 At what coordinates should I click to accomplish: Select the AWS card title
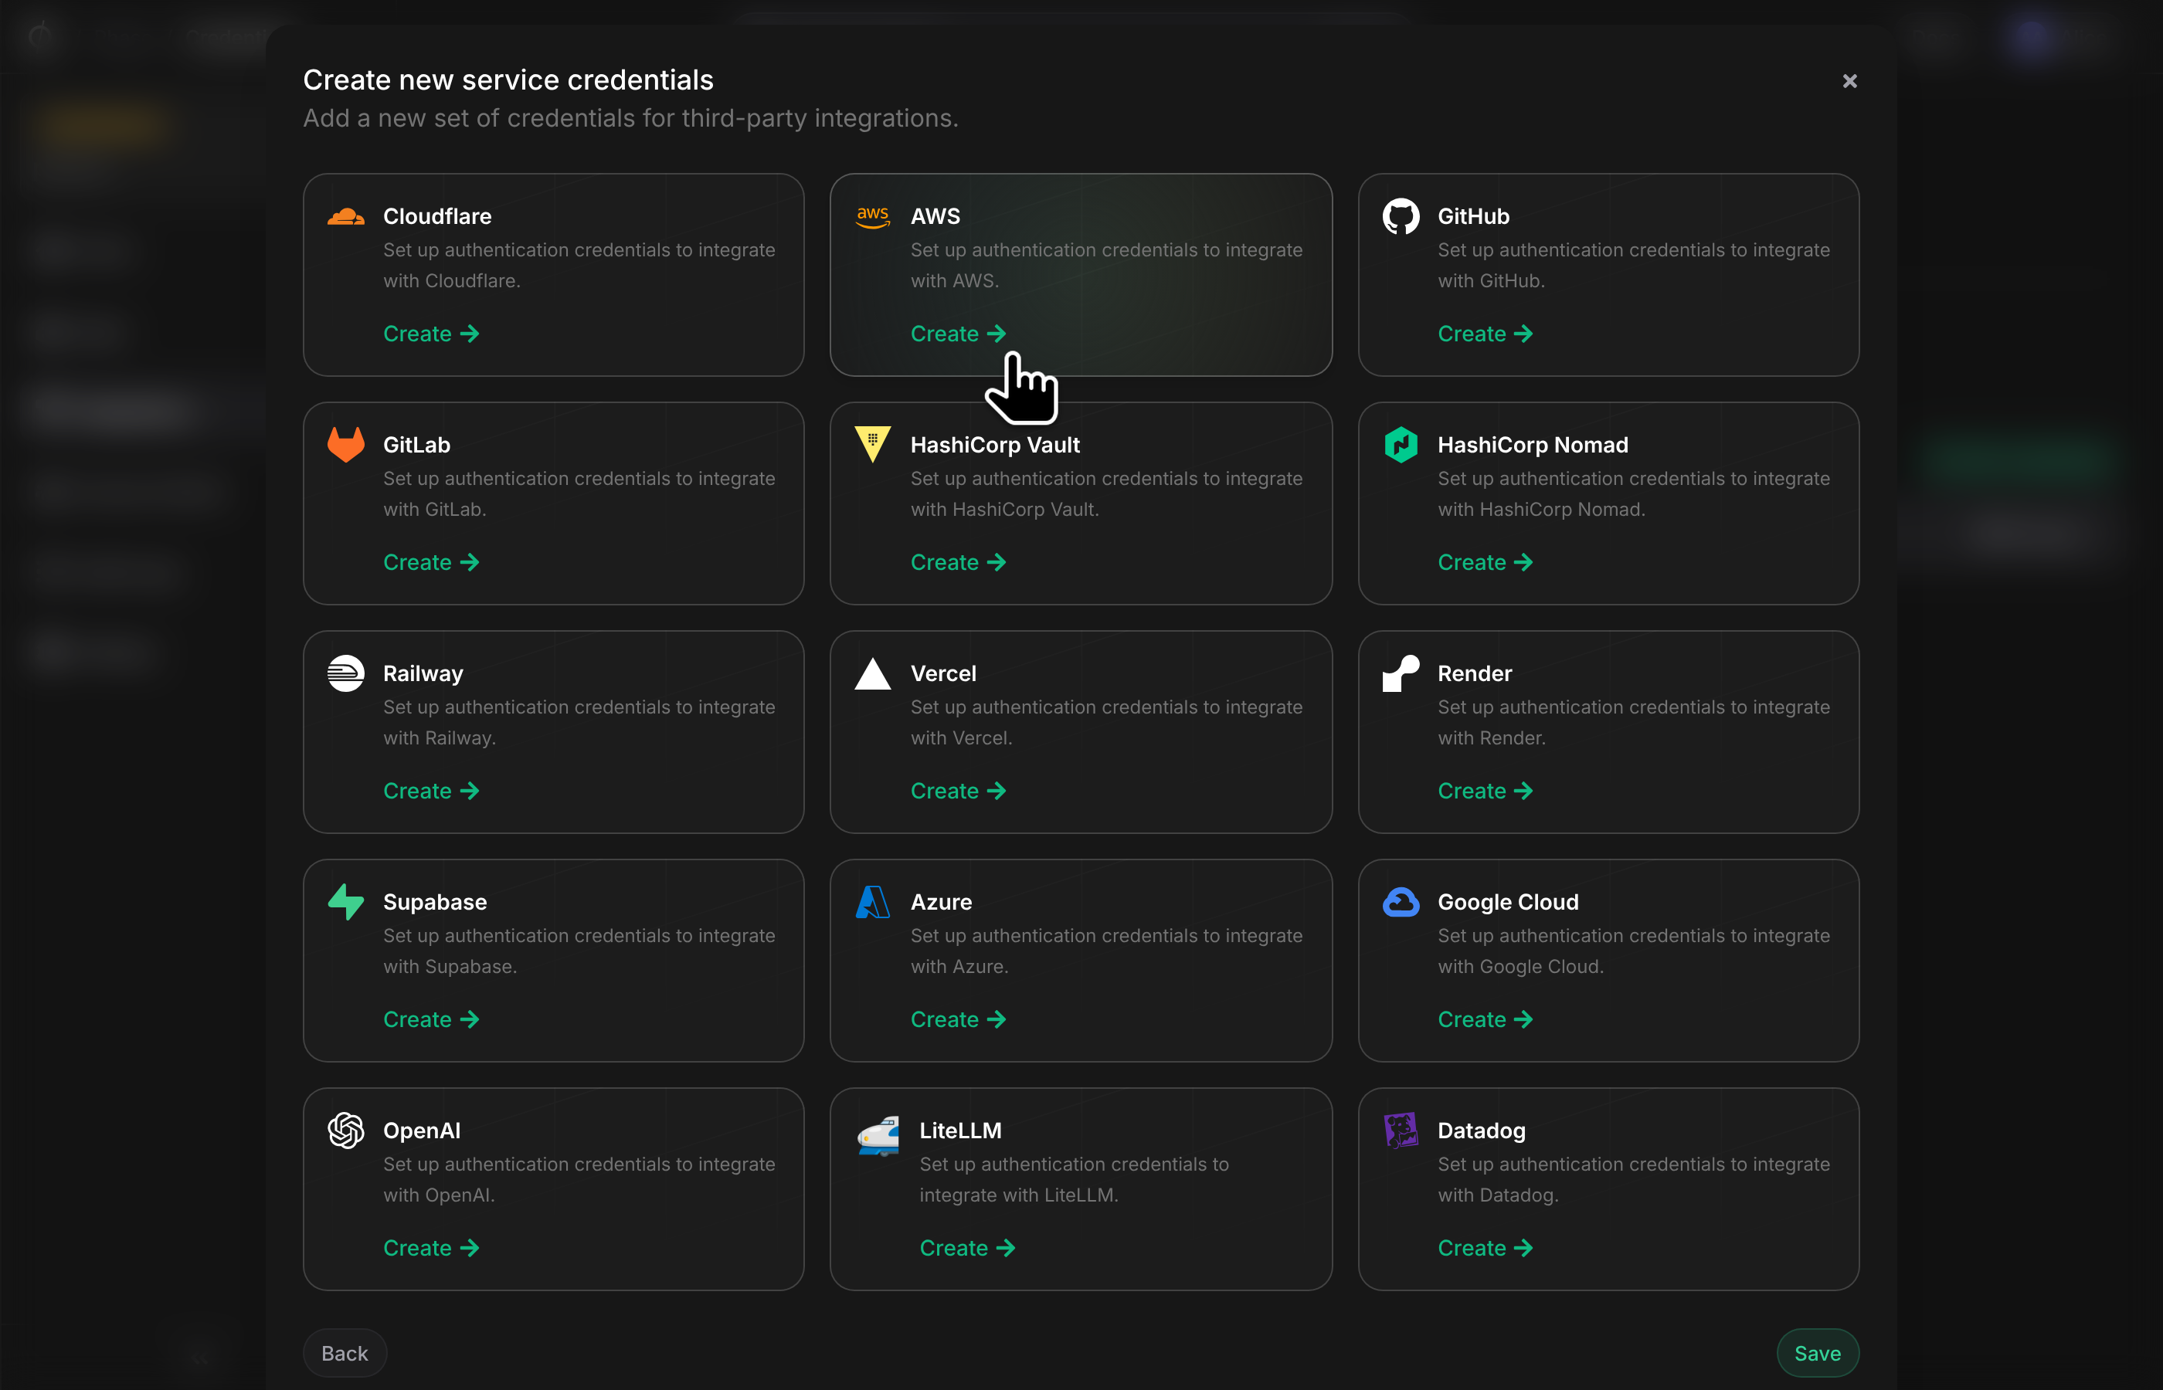point(935,217)
